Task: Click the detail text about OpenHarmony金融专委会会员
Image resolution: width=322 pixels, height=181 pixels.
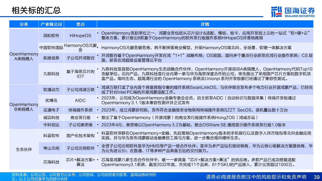Action: (x=198, y=100)
